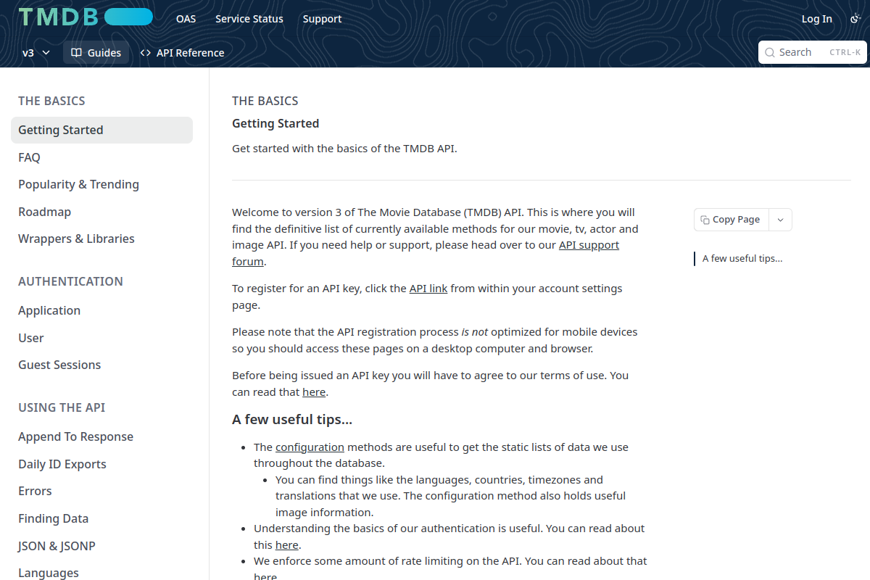The width and height of the screenshot is (870, 580).
Task: Open the Support link in the header
Action: (x=322, y=19)
